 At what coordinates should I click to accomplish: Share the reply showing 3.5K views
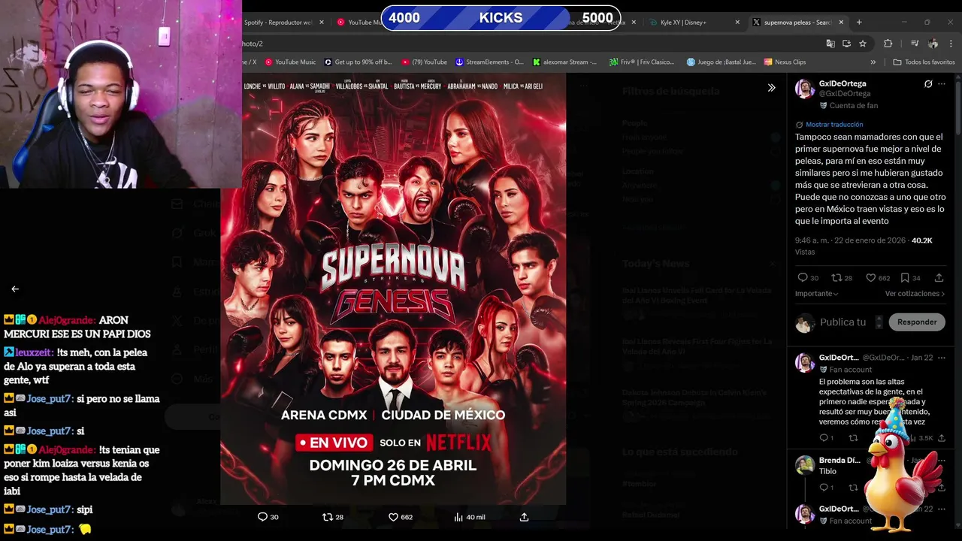tap(942, 438)
